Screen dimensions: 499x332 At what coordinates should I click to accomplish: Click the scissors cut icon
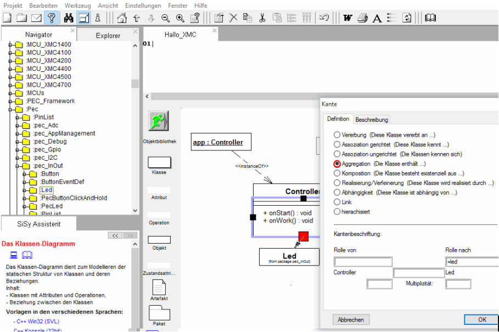[x=262, y=18]
